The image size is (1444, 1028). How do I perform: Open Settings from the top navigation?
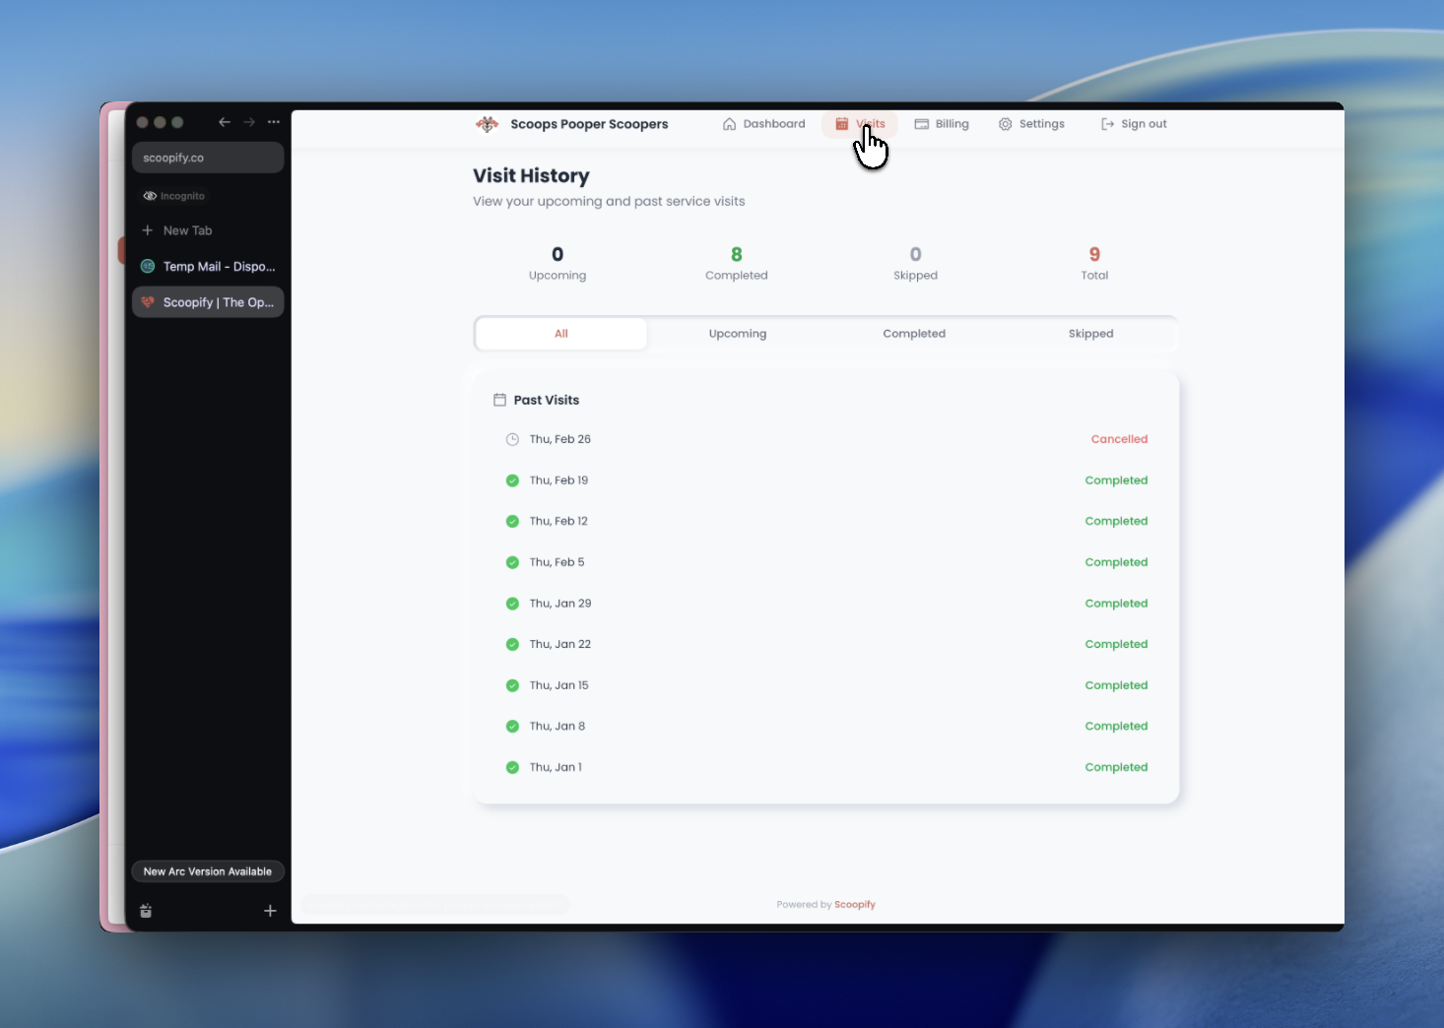tap(1031, 124)
